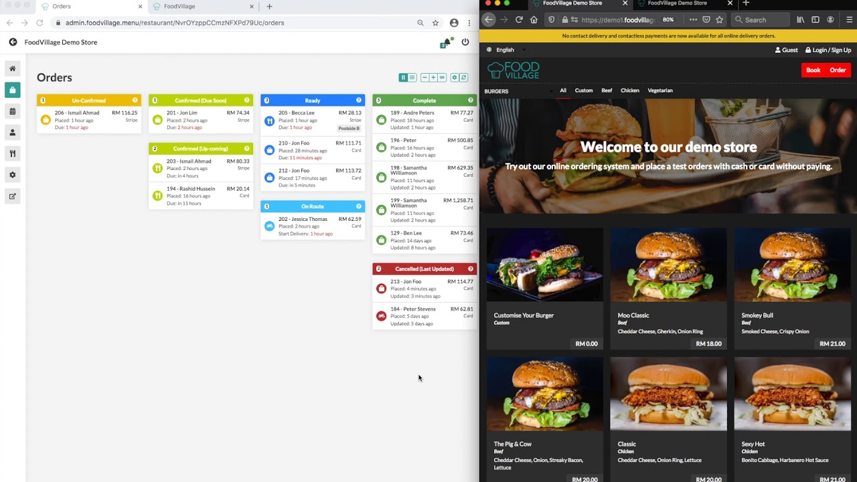857x482 pixels.
Task: Open order 201 - Jon Lim
Action: pos(201,120)
